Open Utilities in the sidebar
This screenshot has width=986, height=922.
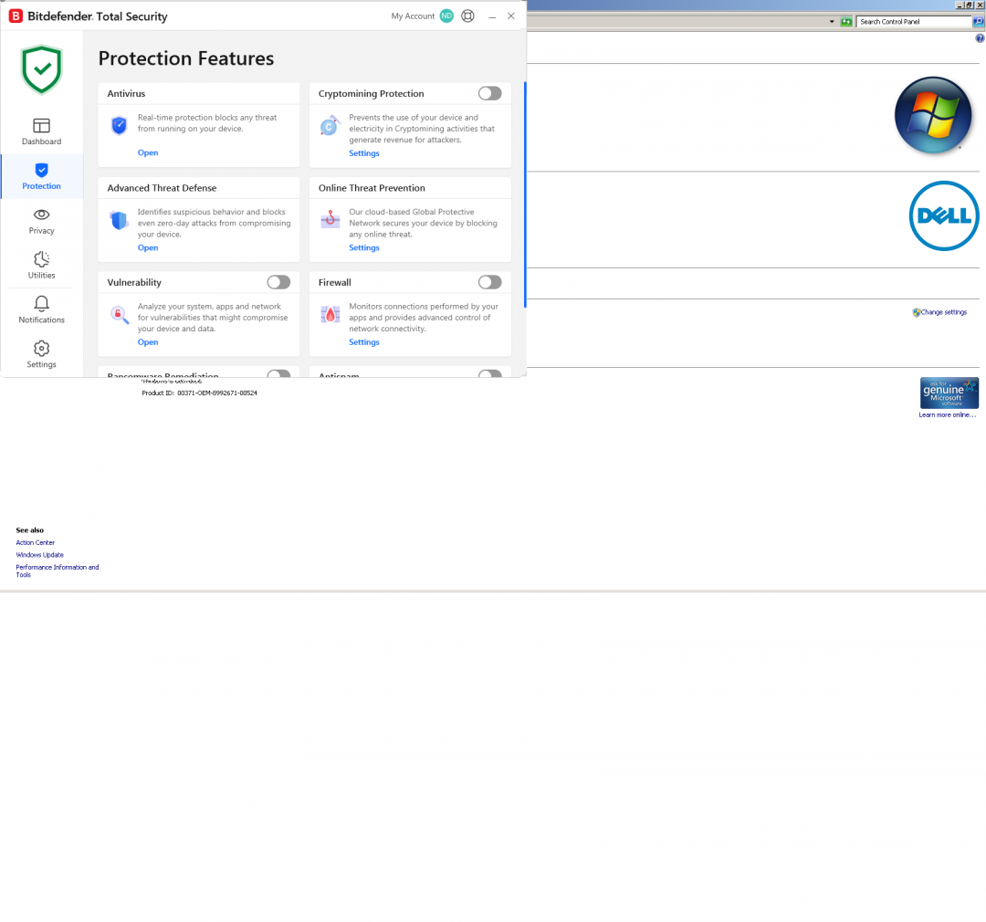click(x=41, y=266)
